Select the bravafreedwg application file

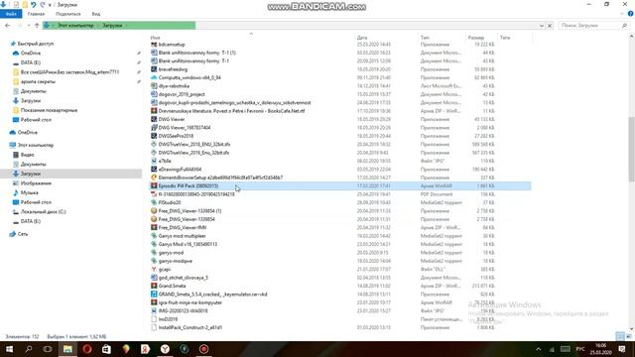pyautogui.click(x=173, y=69)
